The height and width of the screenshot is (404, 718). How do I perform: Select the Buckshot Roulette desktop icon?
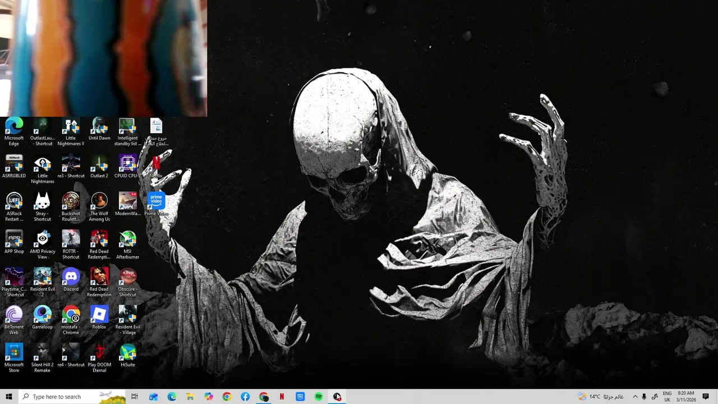pos(71,207)
